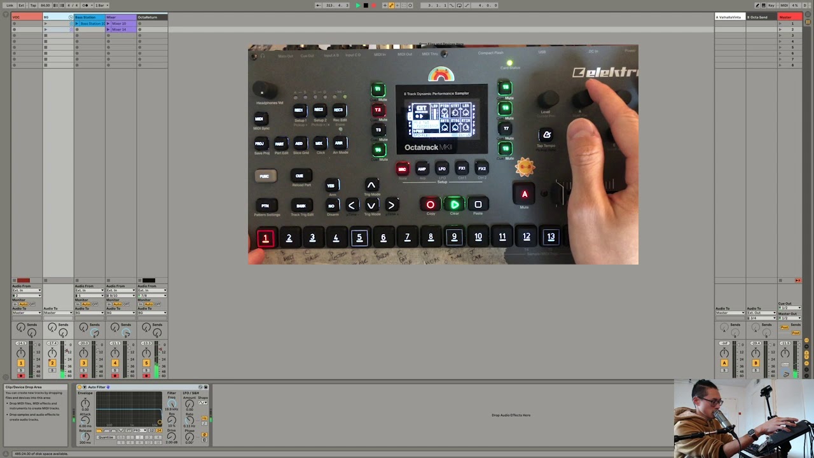Toggle track activator 4 on Mixer
Viewport: 814px width, 458px height.
[x=115, y=363]
